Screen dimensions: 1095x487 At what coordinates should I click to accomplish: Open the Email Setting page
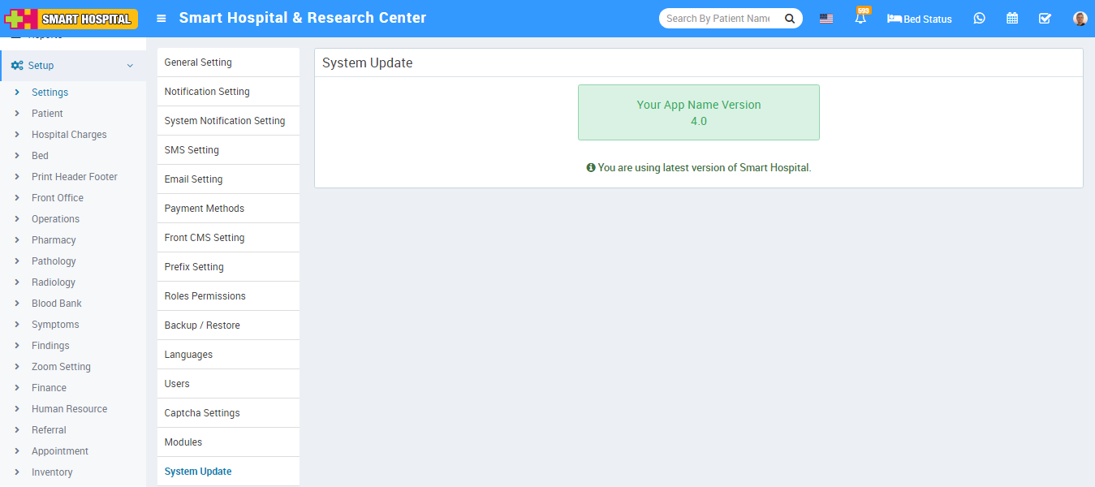tap(193, 179)
